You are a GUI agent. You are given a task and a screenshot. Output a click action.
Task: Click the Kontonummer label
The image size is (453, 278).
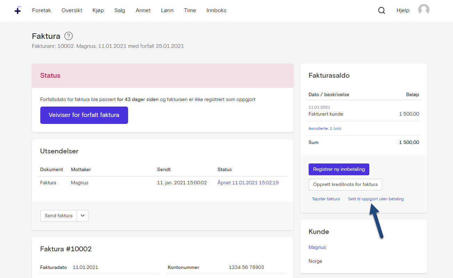[184, 267]
